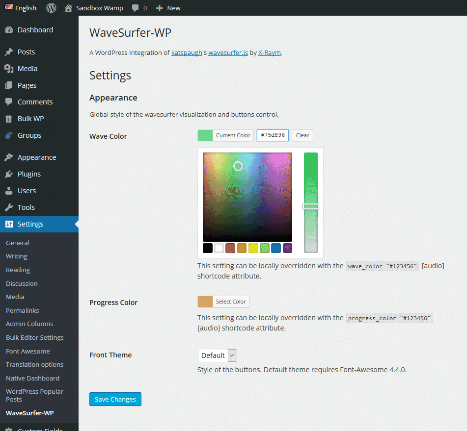Viewport: 467px width, 431px height.
Task: Open Font Awesome settings submenu
Action: coord(28,351)
